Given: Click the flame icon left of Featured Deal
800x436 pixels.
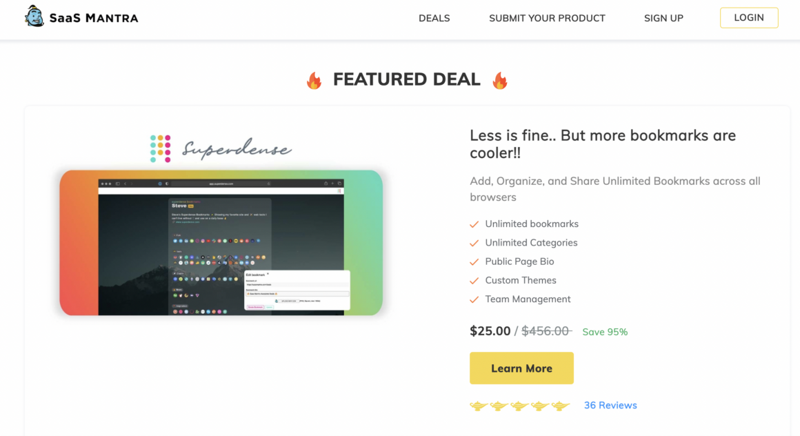Looking at the screenshot, I should pyautogui.click(x=314, y=81).
